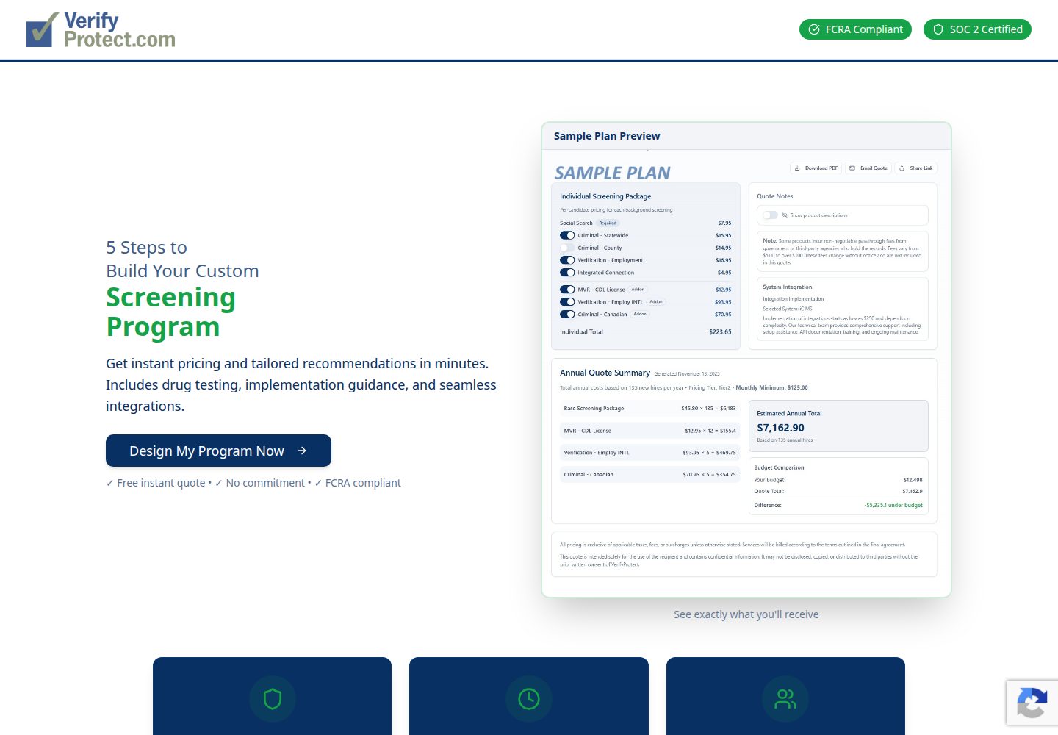Click the Estimated Annual Total $7,162.90
This screenshot has height=735, width=1058.
(x=838, y=426)
